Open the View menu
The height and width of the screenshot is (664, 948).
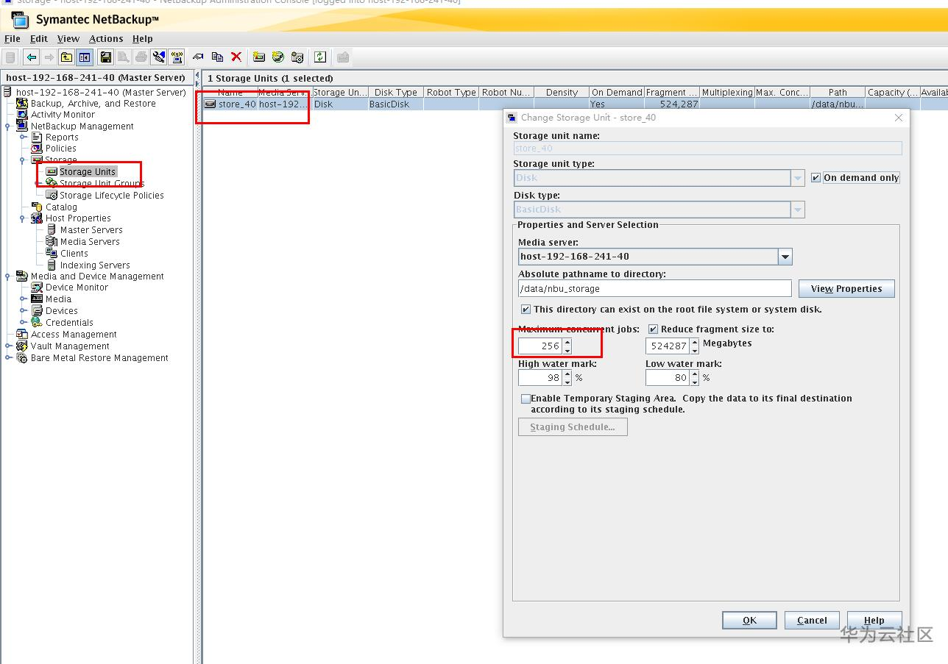click(x=68, y=39)
